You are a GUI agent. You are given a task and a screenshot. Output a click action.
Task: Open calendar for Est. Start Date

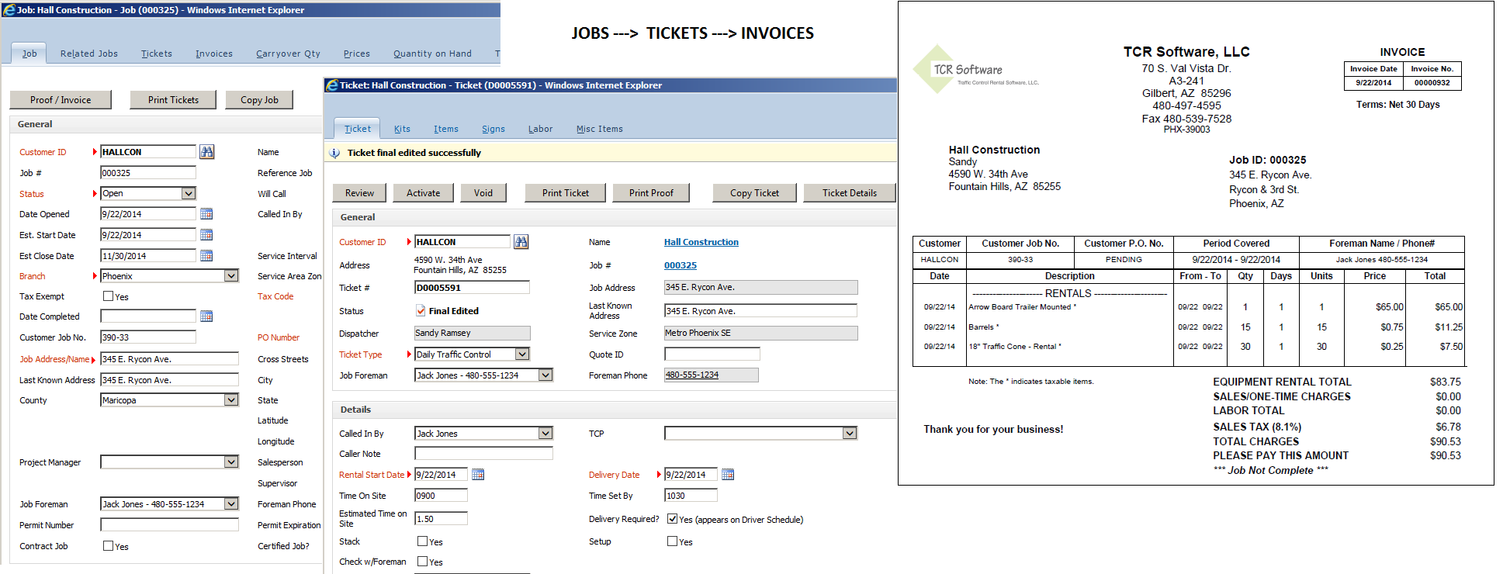coord(206,234)
